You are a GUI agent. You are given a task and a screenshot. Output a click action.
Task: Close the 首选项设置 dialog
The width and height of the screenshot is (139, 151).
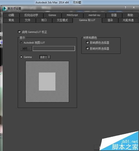coord(134,7)
